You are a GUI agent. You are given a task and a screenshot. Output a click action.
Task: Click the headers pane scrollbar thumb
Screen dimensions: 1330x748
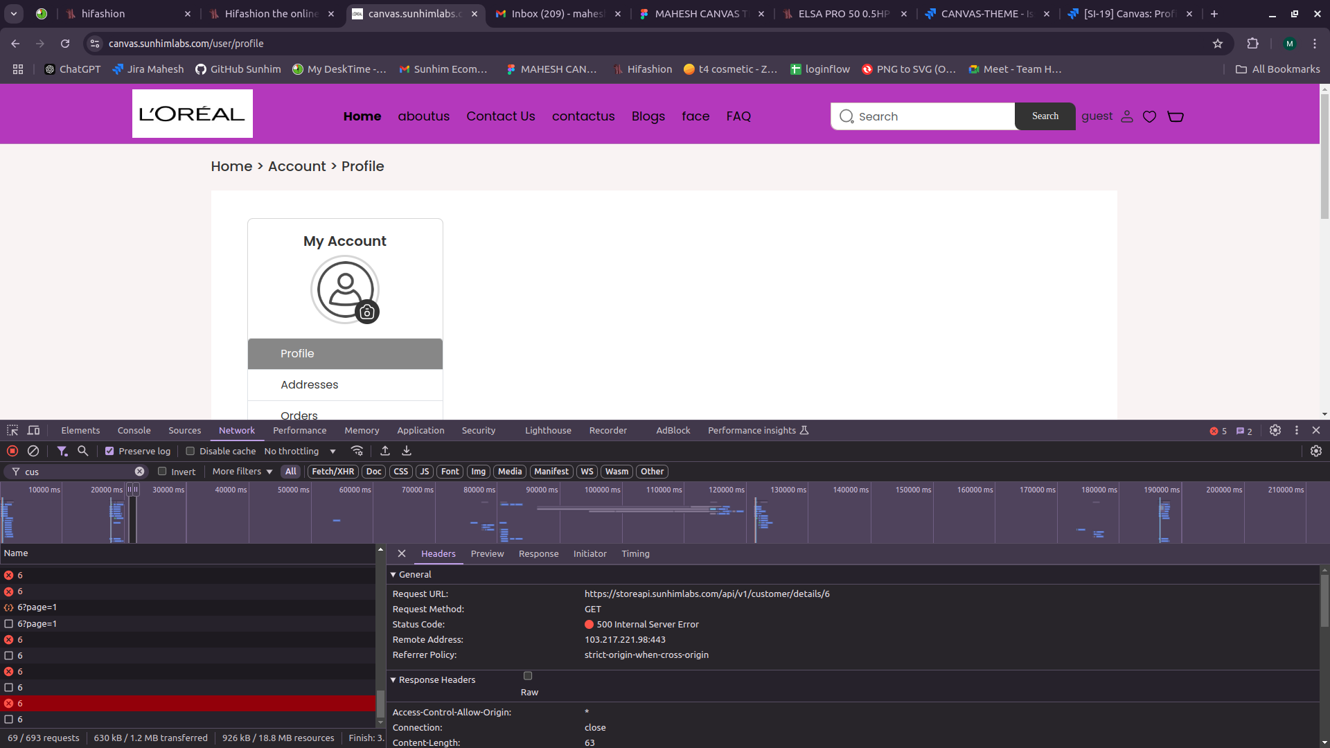point(1324,600)
